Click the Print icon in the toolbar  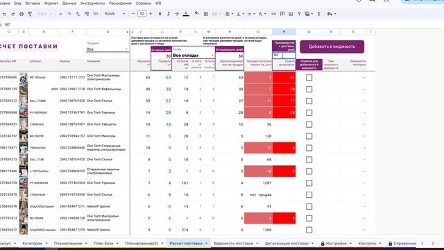(x=22, y=14)
